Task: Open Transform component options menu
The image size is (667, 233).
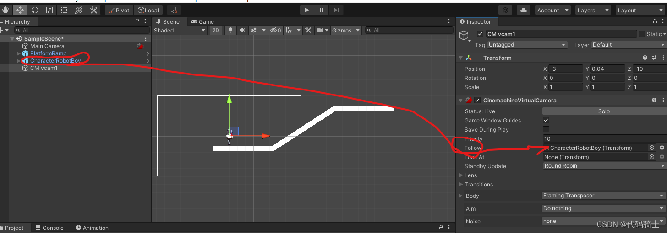Action: click(x=663, y=58)
